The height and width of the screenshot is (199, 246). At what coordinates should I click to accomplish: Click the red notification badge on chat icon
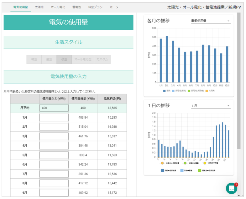(x=236, y=185)
